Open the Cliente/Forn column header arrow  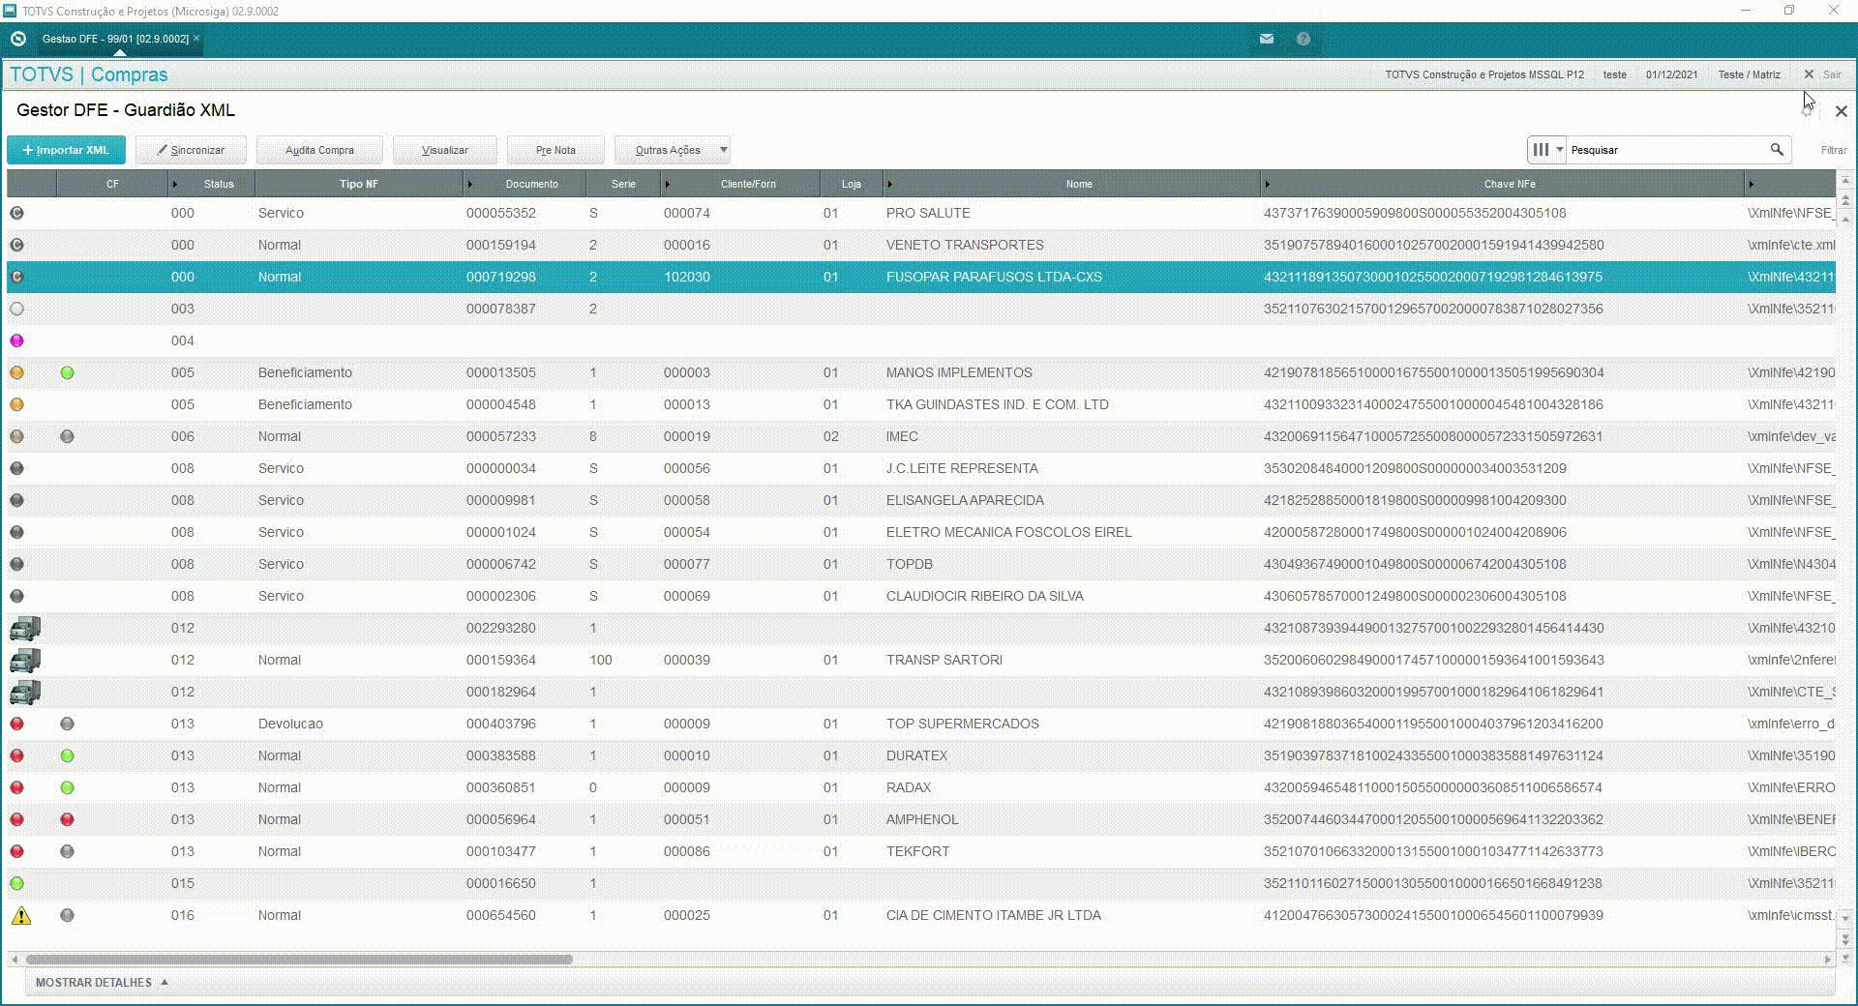click(x=668, y=184)
